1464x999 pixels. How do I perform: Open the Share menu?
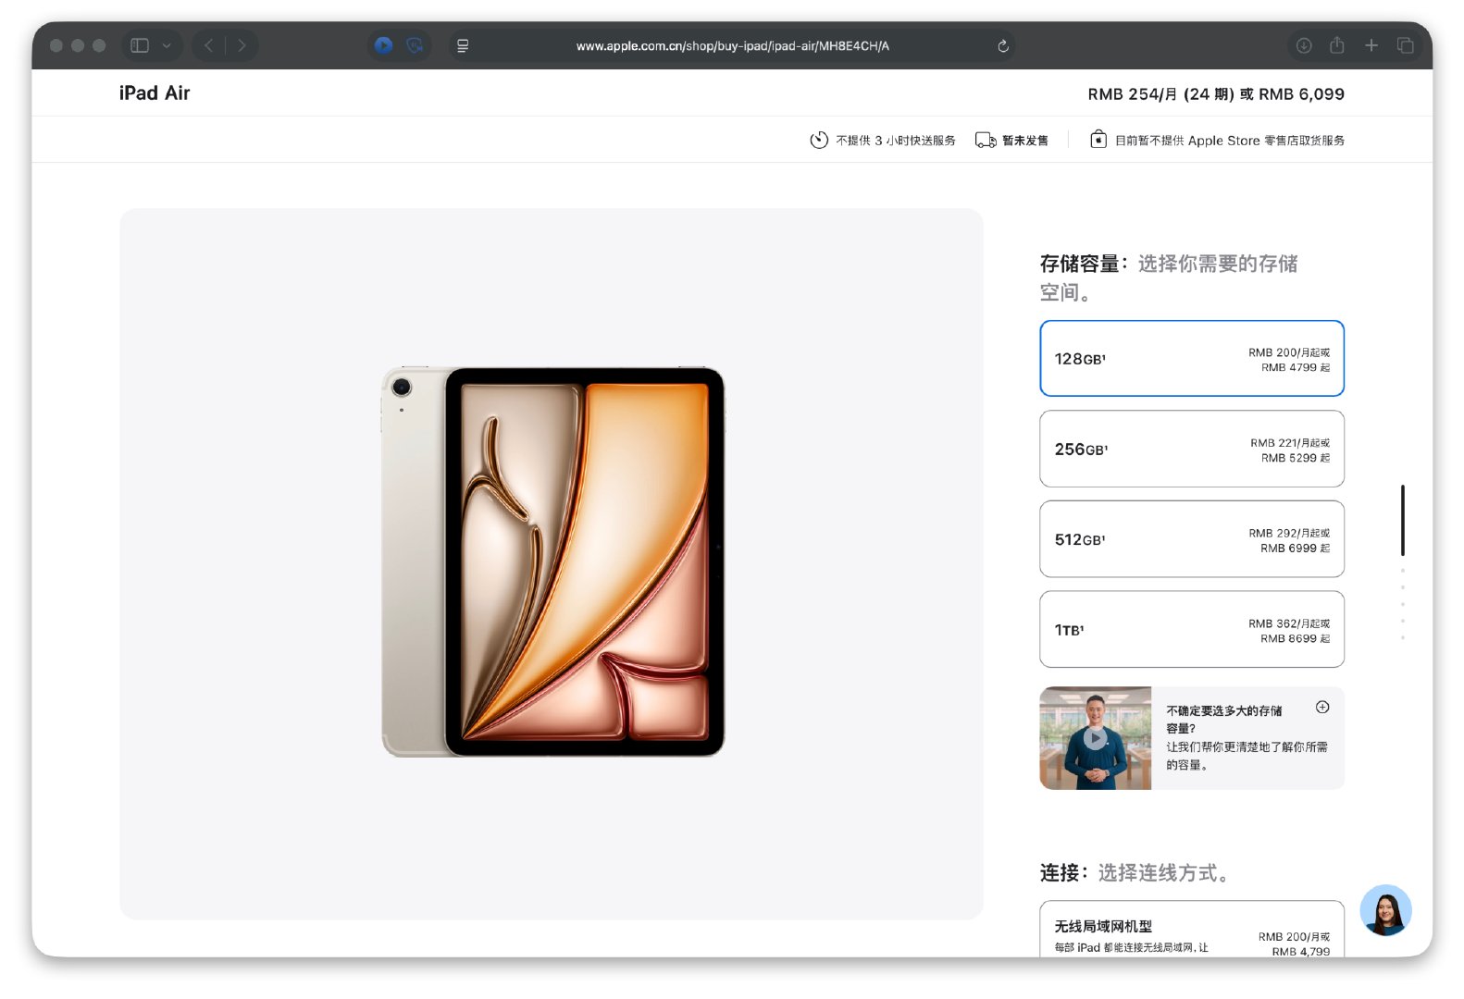pos(1337,44)
